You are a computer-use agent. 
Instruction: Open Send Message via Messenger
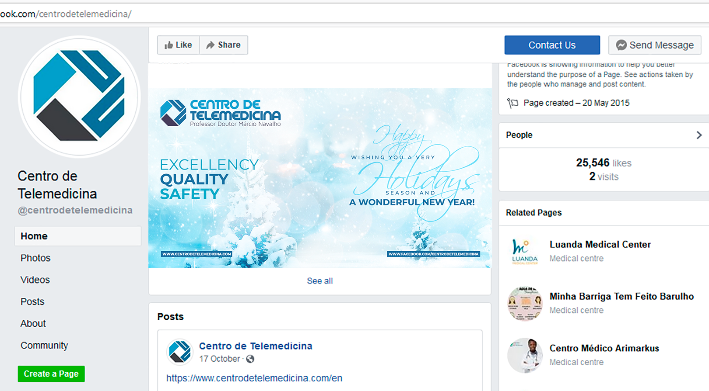coord(655,45)
